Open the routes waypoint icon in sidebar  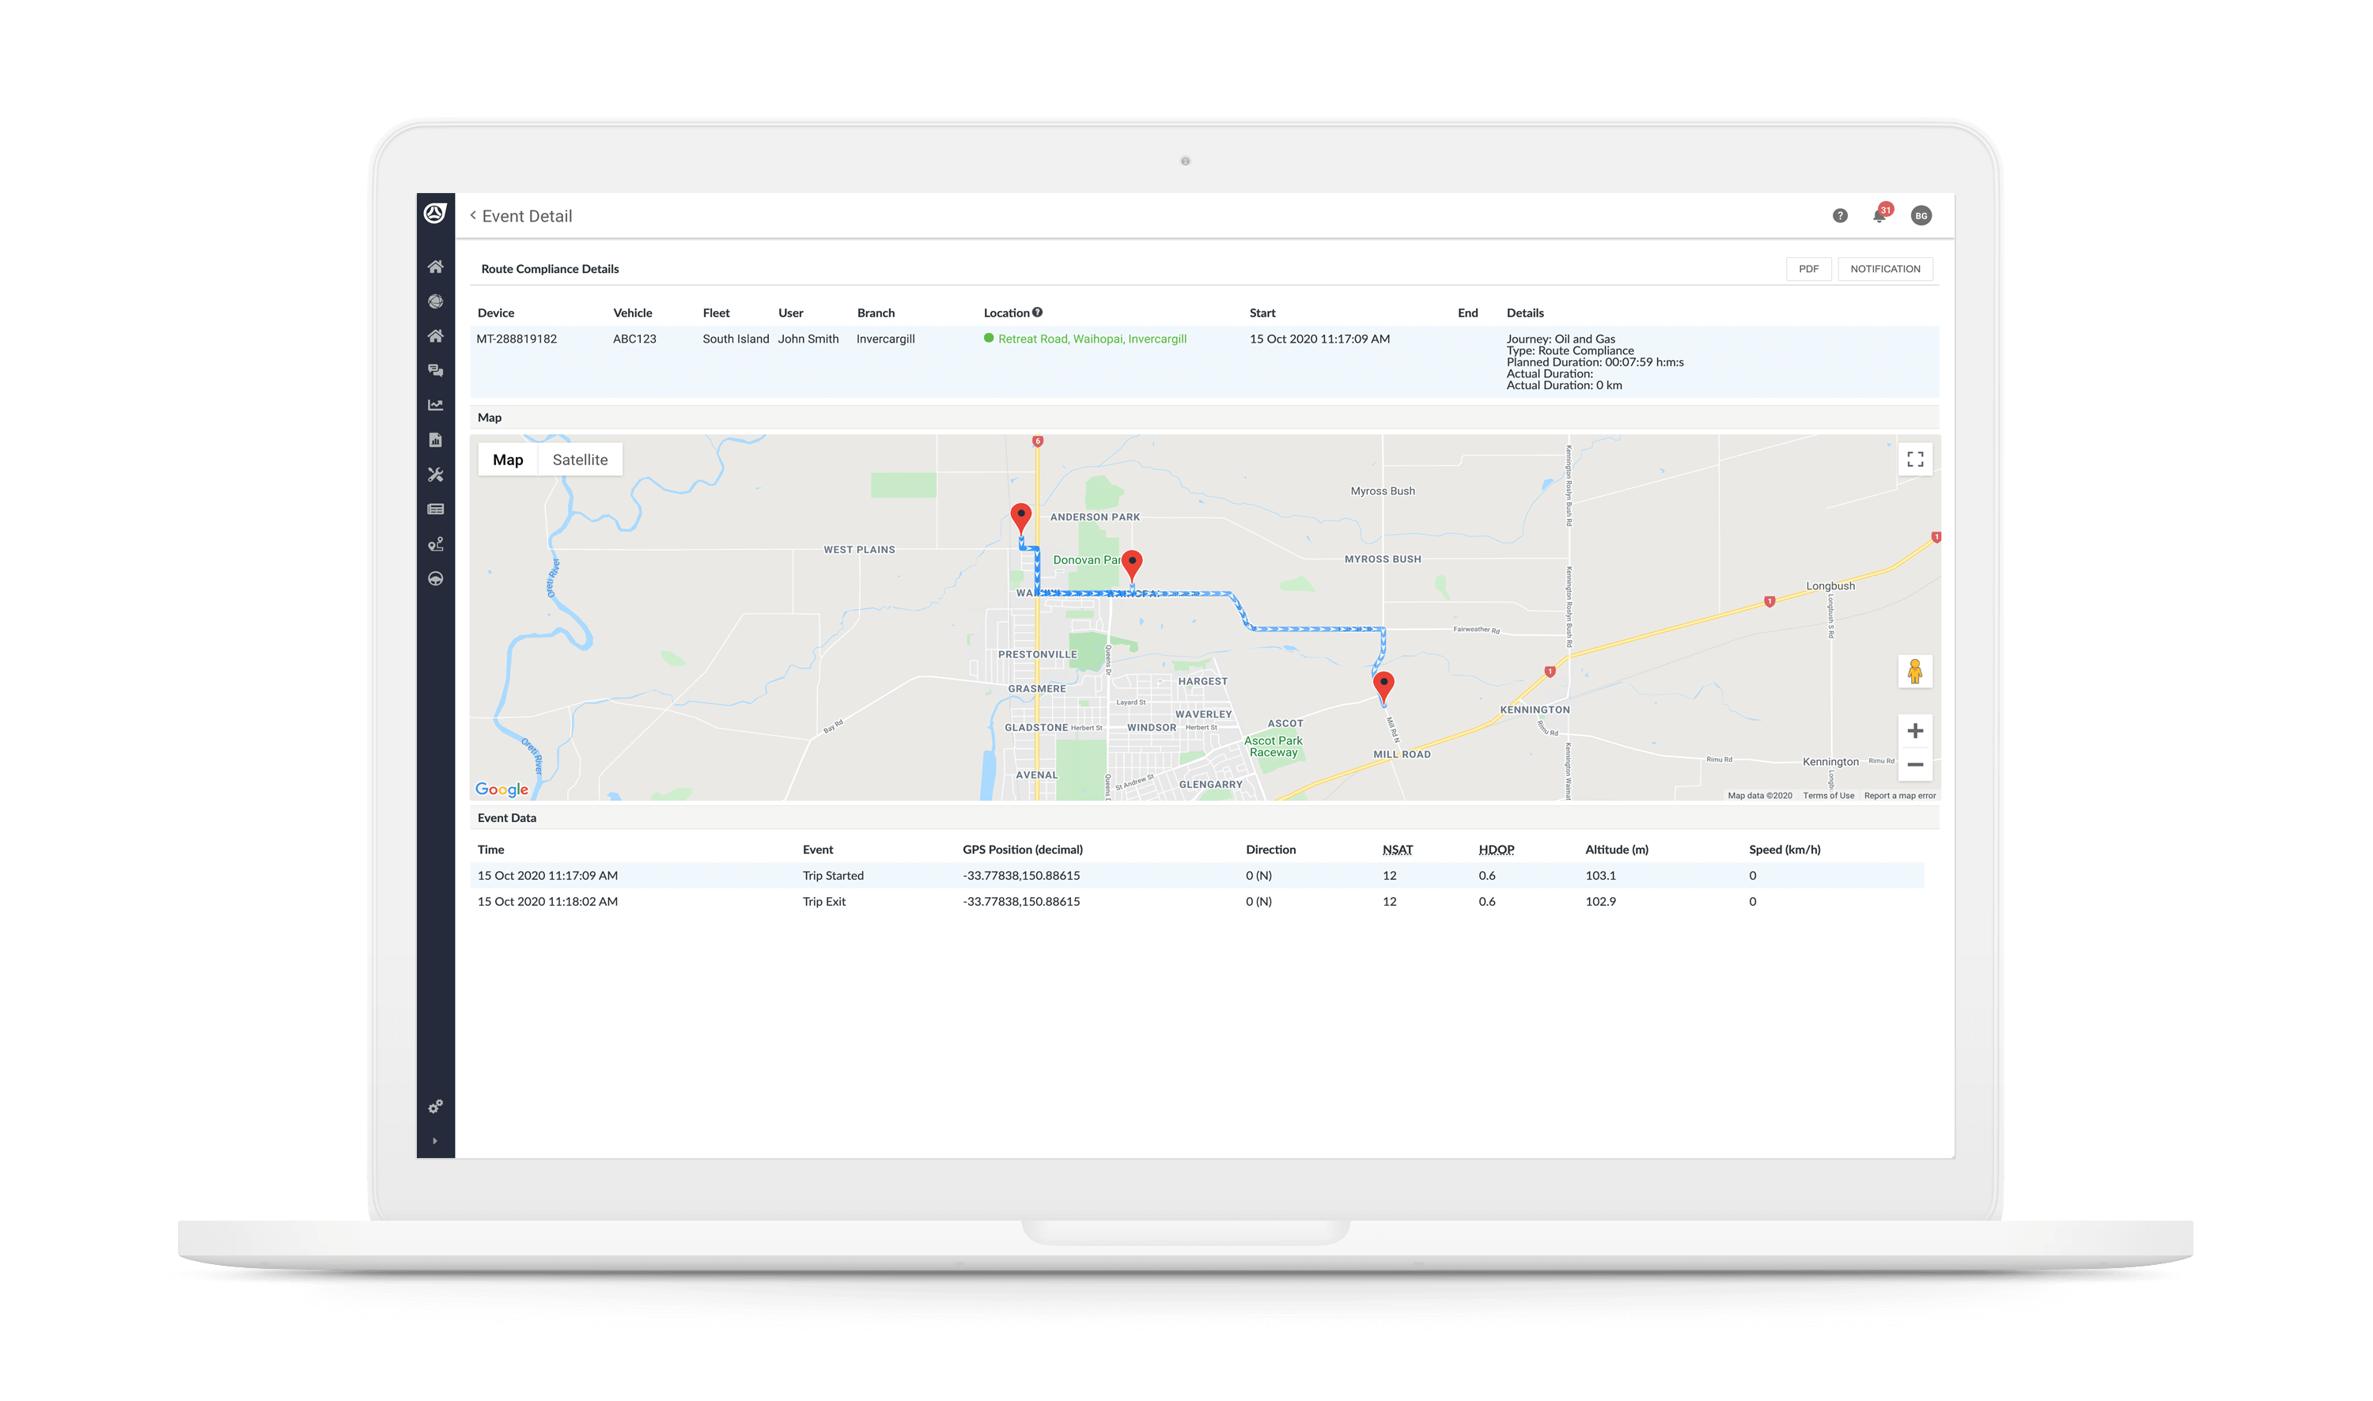click(x=435, y=543)
